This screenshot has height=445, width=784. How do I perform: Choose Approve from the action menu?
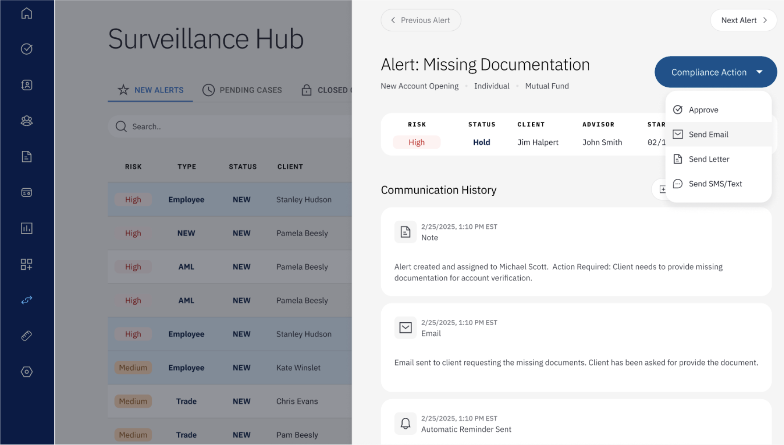coord(719,110)
